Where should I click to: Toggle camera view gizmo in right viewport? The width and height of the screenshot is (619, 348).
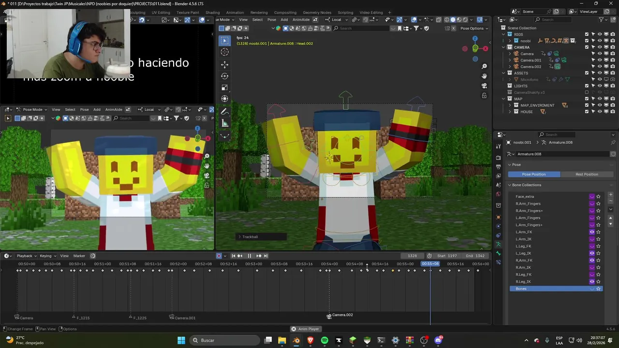click(x=484, y=86)
